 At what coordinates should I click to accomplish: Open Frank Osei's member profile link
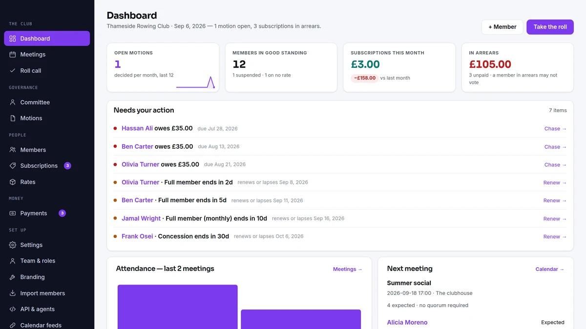point(137,236)
